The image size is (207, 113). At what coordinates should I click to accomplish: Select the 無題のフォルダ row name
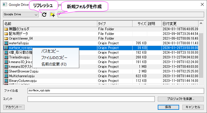(x=19, y=29)
